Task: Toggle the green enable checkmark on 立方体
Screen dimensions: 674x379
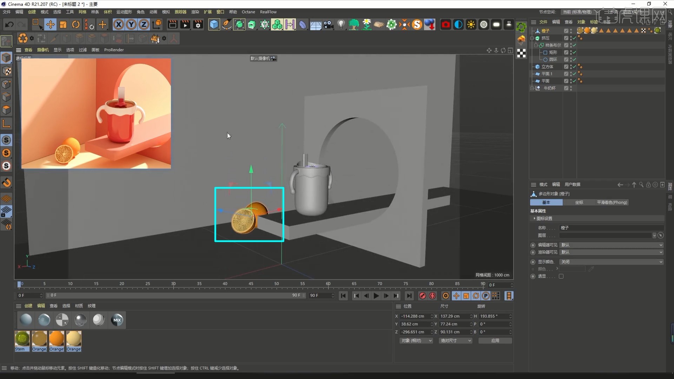Action: 574,66
